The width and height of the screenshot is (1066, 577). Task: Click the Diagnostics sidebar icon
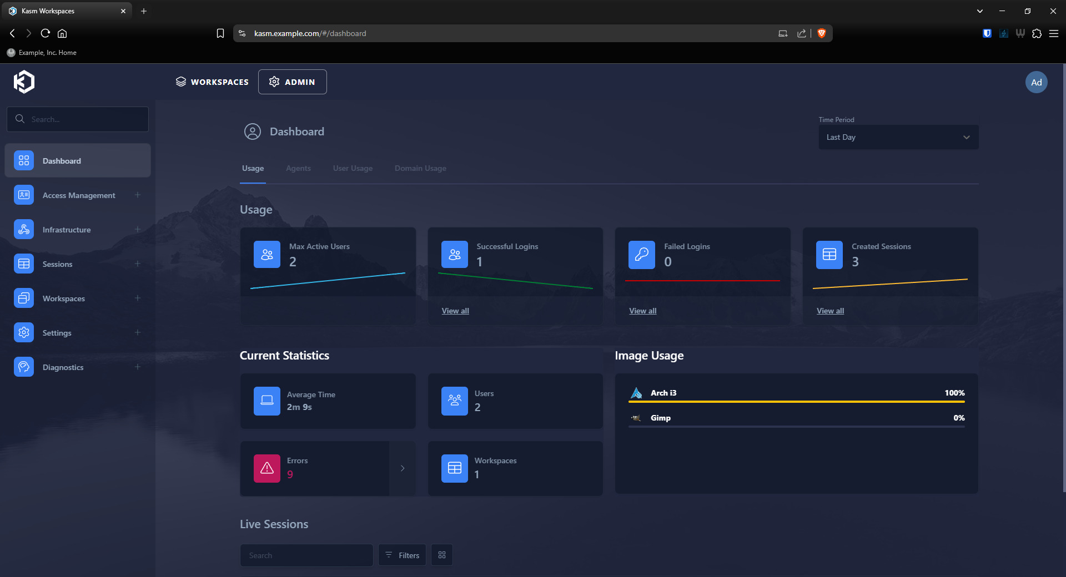pyautogui.click(x=24, y=367)
